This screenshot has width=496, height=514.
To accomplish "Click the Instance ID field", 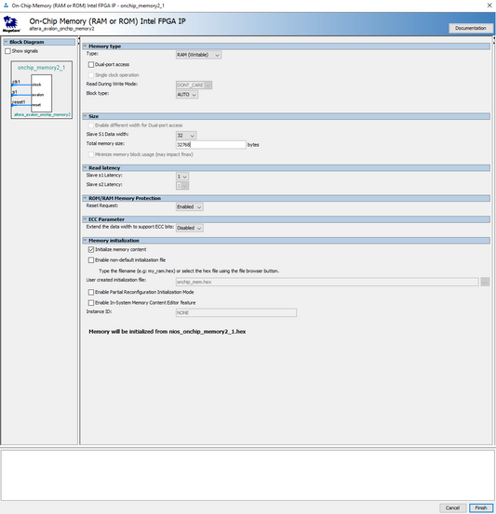I will click(236, 312).
